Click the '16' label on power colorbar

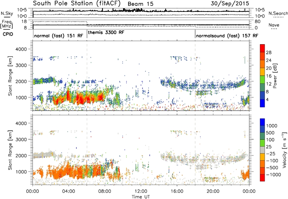pyautogui.click(x=269, y=76)
